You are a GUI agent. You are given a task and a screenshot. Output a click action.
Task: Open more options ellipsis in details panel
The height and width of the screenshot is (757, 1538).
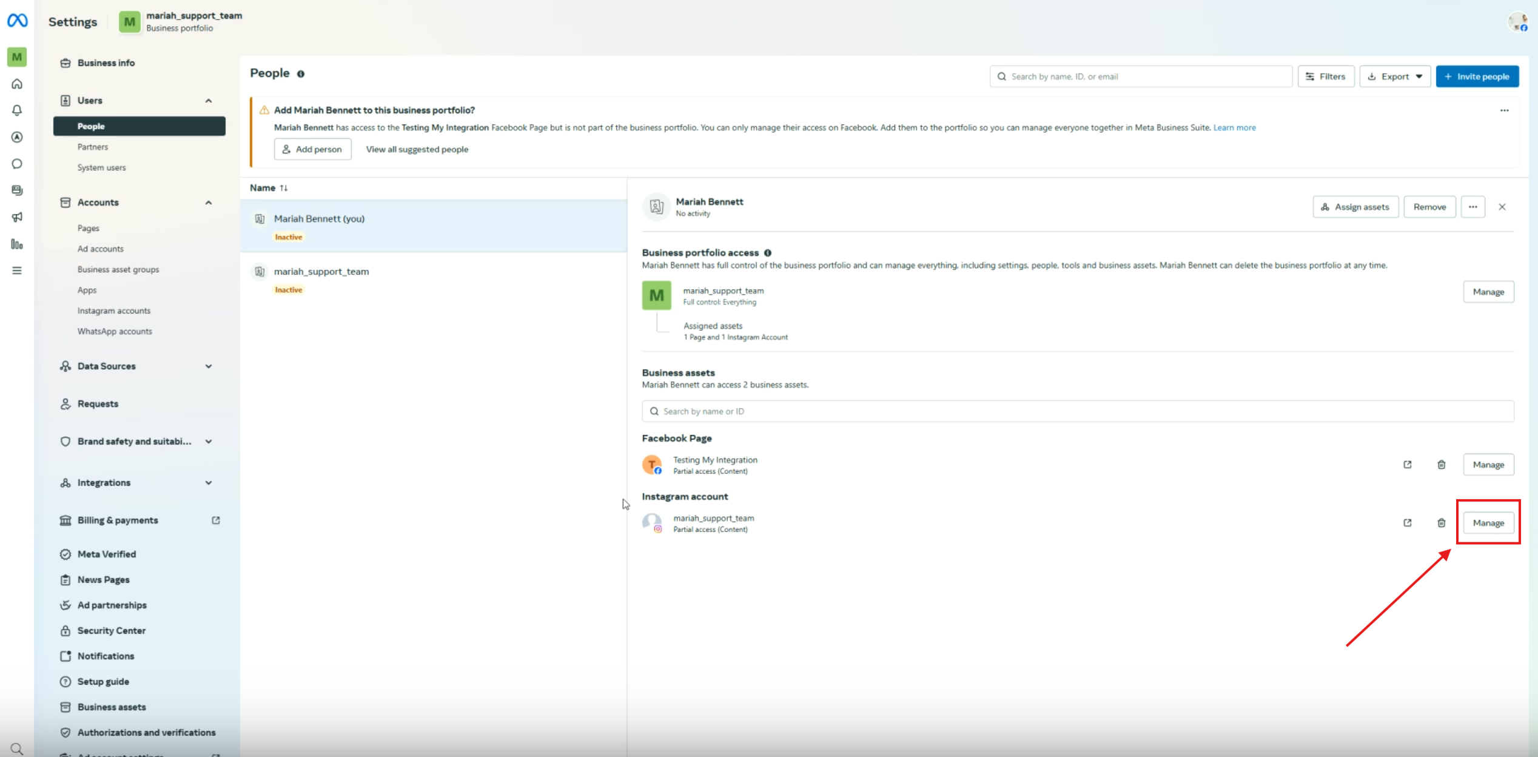tap(1473, 207)
